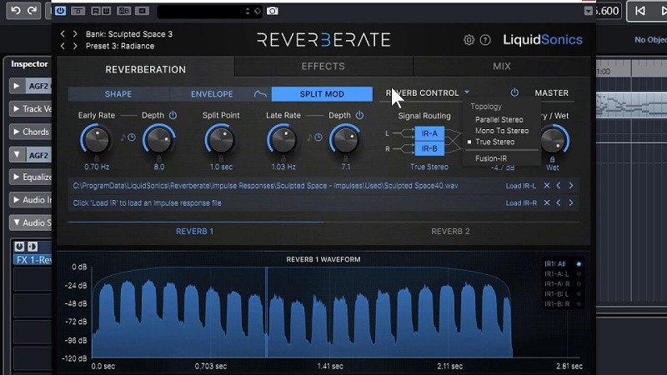Click Load IR-L button
The image size is (667, 375).
coord(521,186)
